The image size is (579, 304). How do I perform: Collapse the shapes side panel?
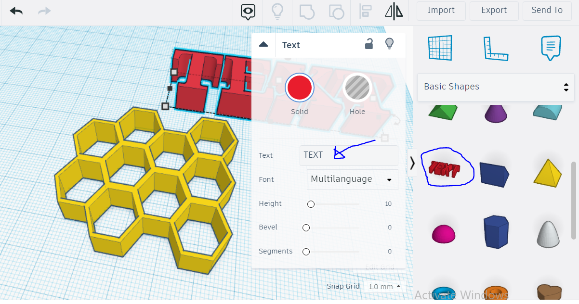pos(412,163)
